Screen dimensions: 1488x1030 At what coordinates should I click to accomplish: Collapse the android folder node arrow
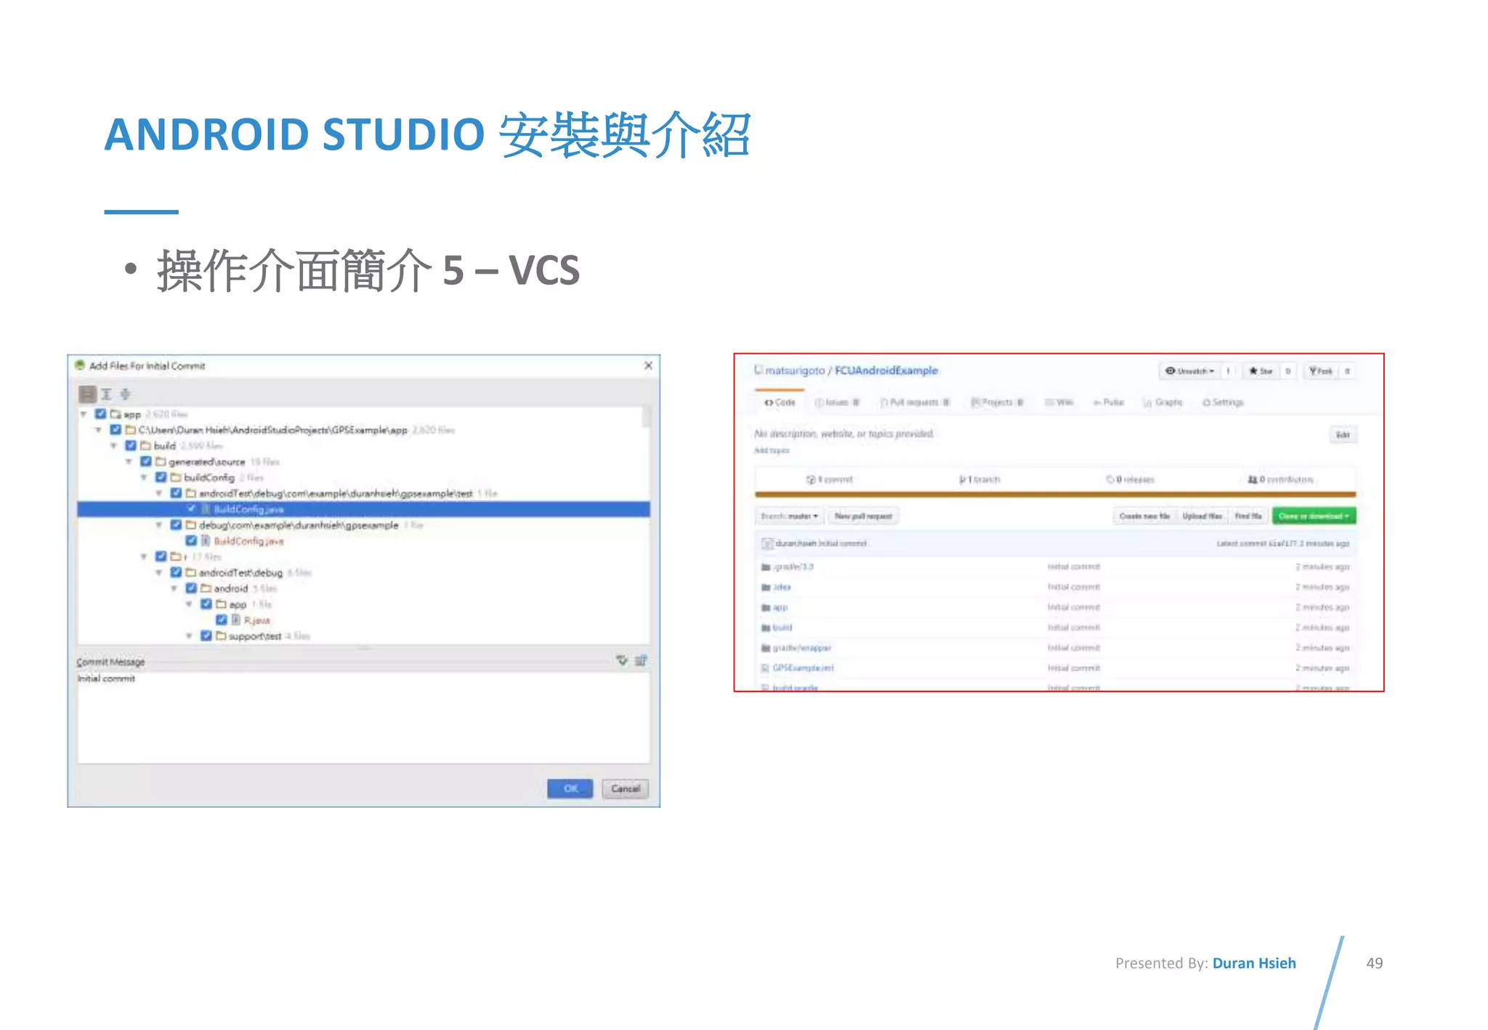coord(174,589)
